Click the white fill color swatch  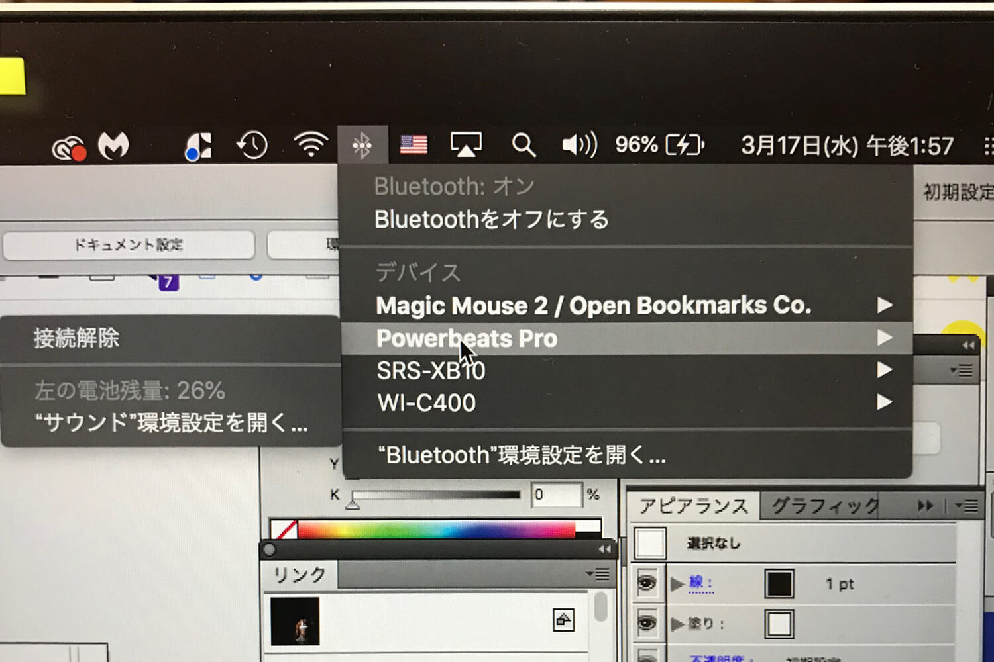point(779,624)
